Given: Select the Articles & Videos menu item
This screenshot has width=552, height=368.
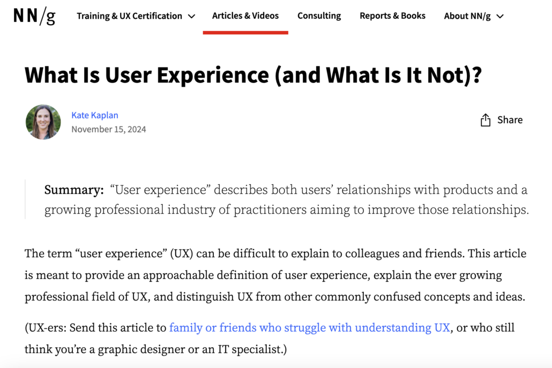Looking at the screenshot, I should 245,16.
